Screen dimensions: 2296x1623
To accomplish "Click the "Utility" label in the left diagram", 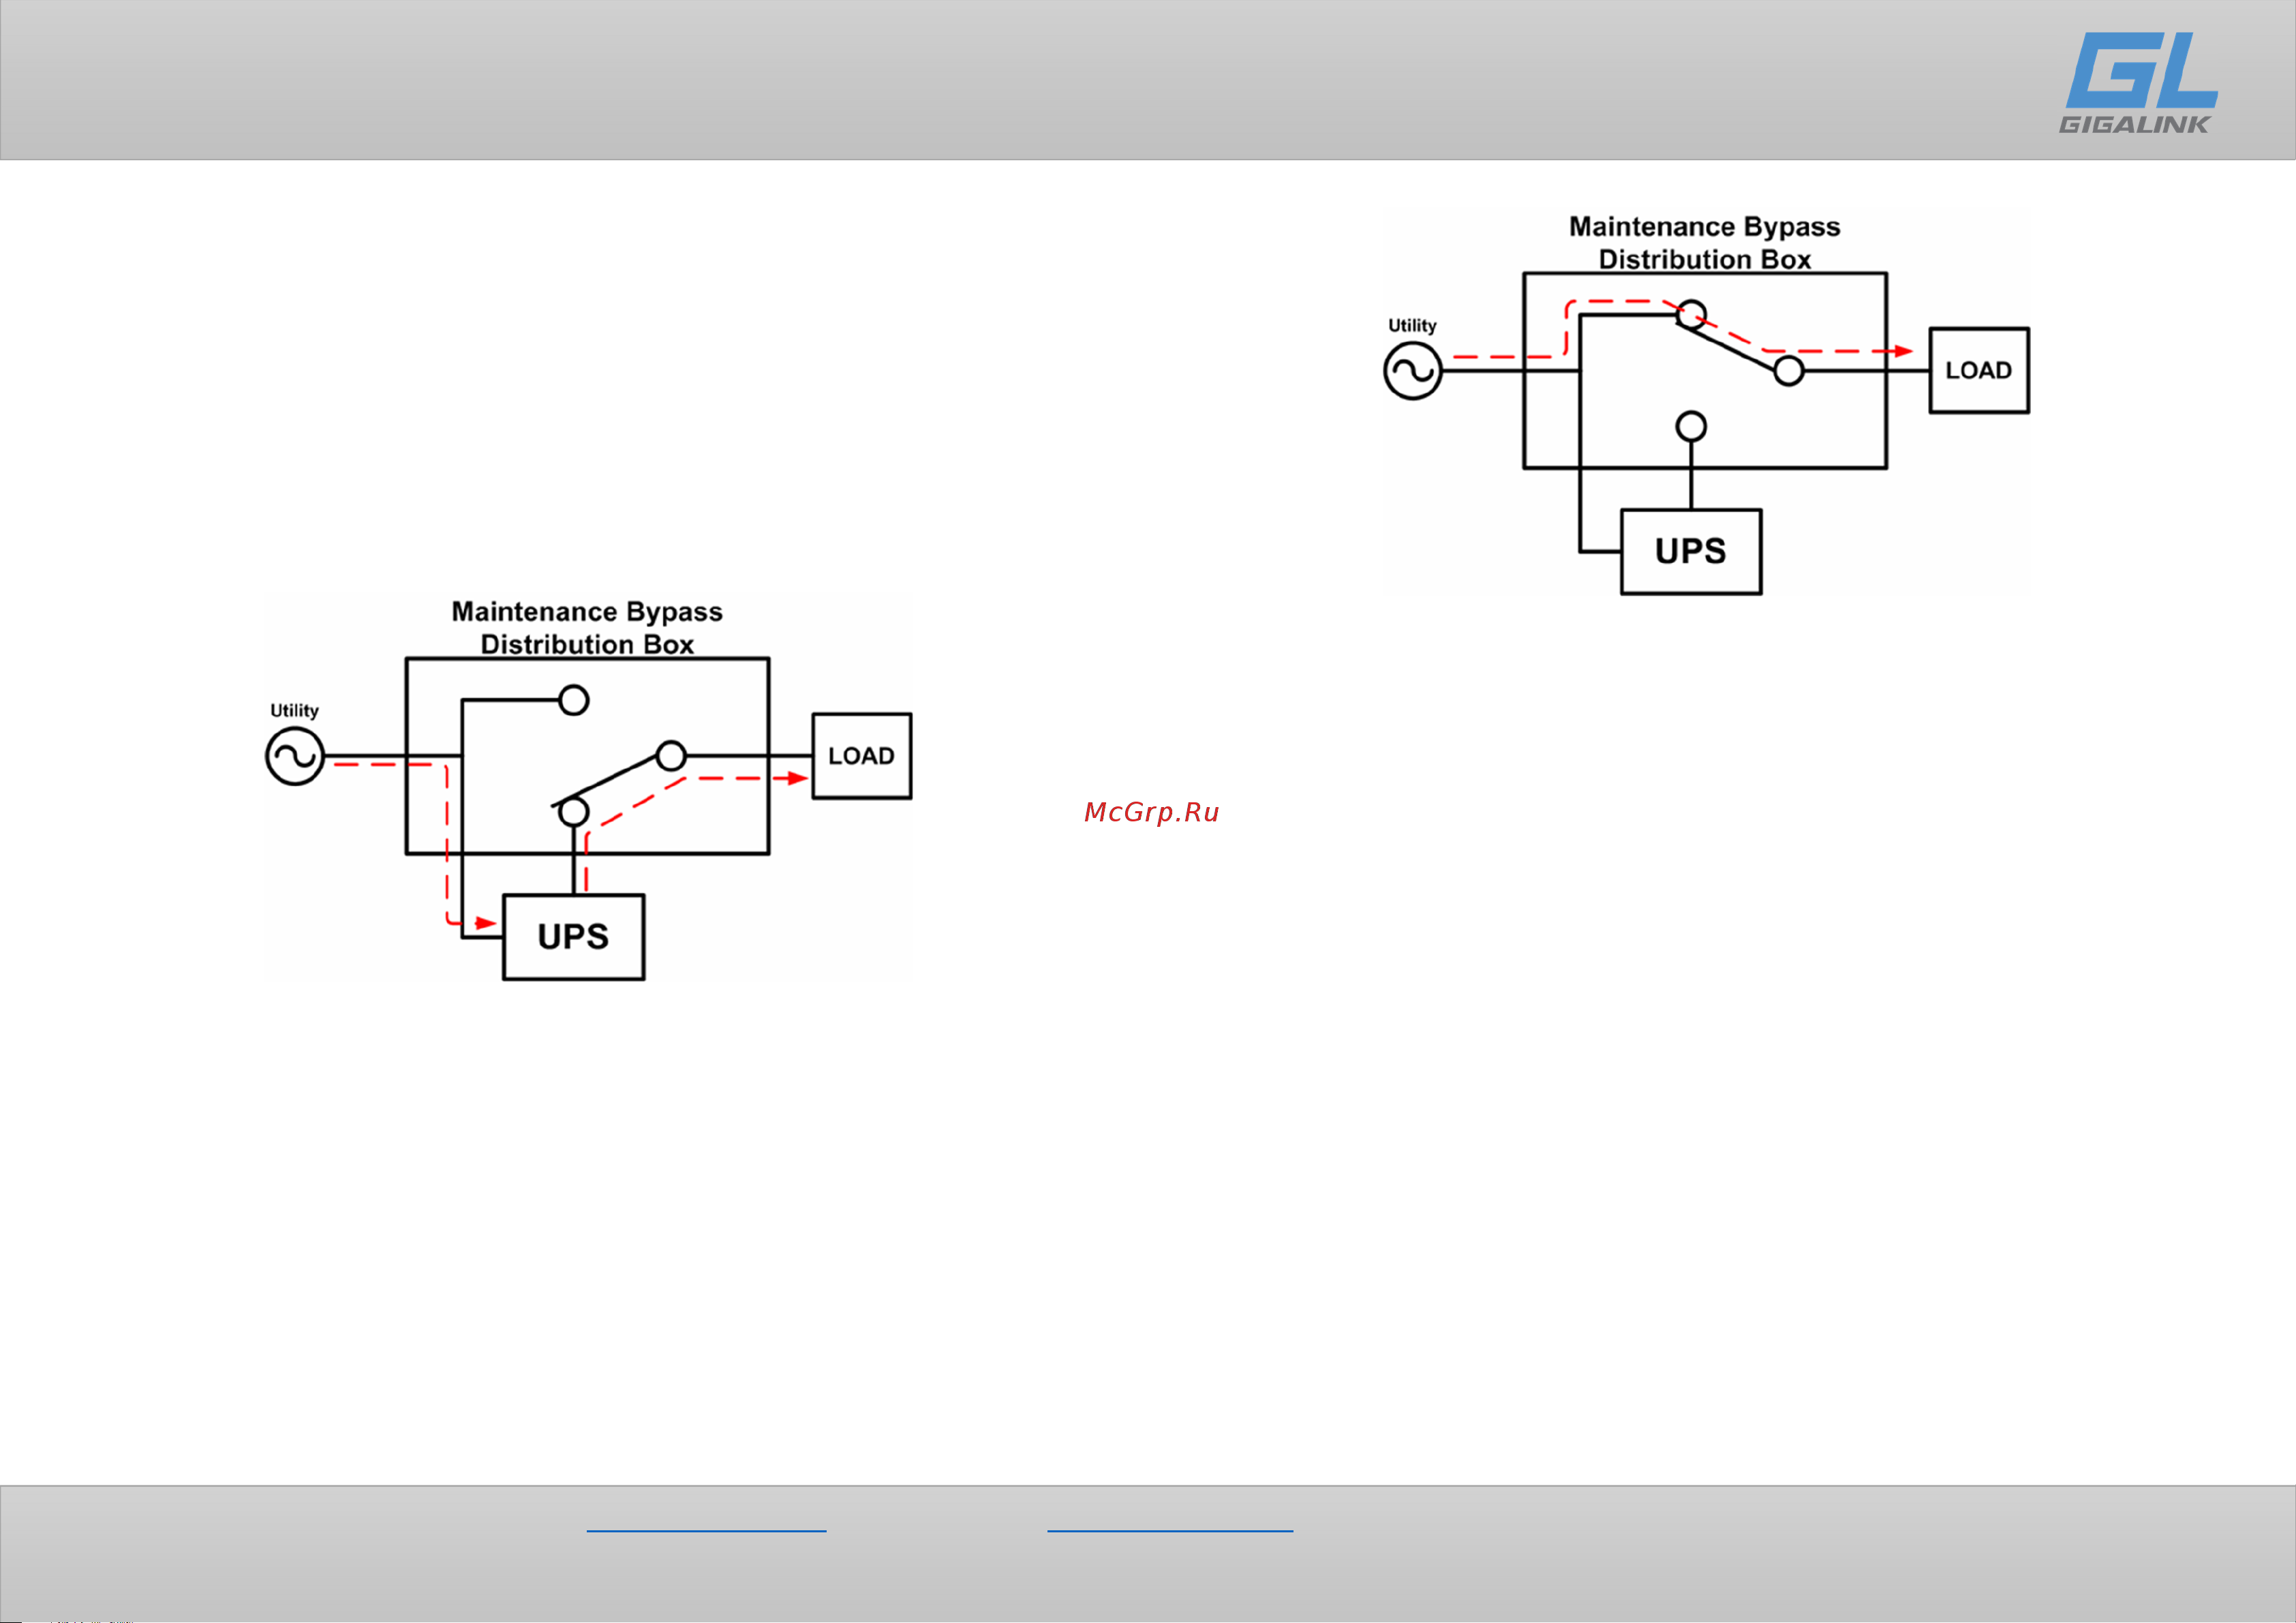I will pyautogui.click(x=294, y=711).
